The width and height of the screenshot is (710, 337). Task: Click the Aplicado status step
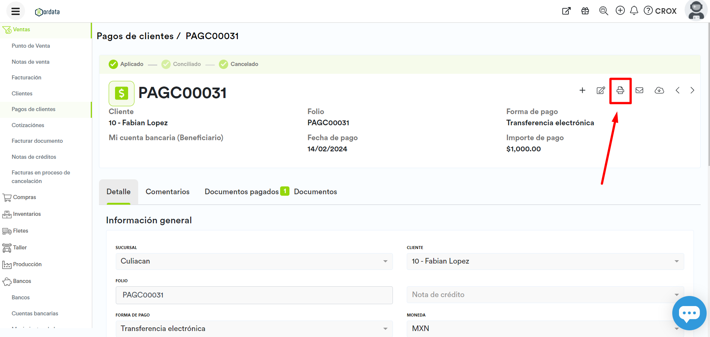point(126,64)
